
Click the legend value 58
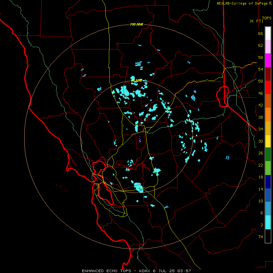pos(261,57)
